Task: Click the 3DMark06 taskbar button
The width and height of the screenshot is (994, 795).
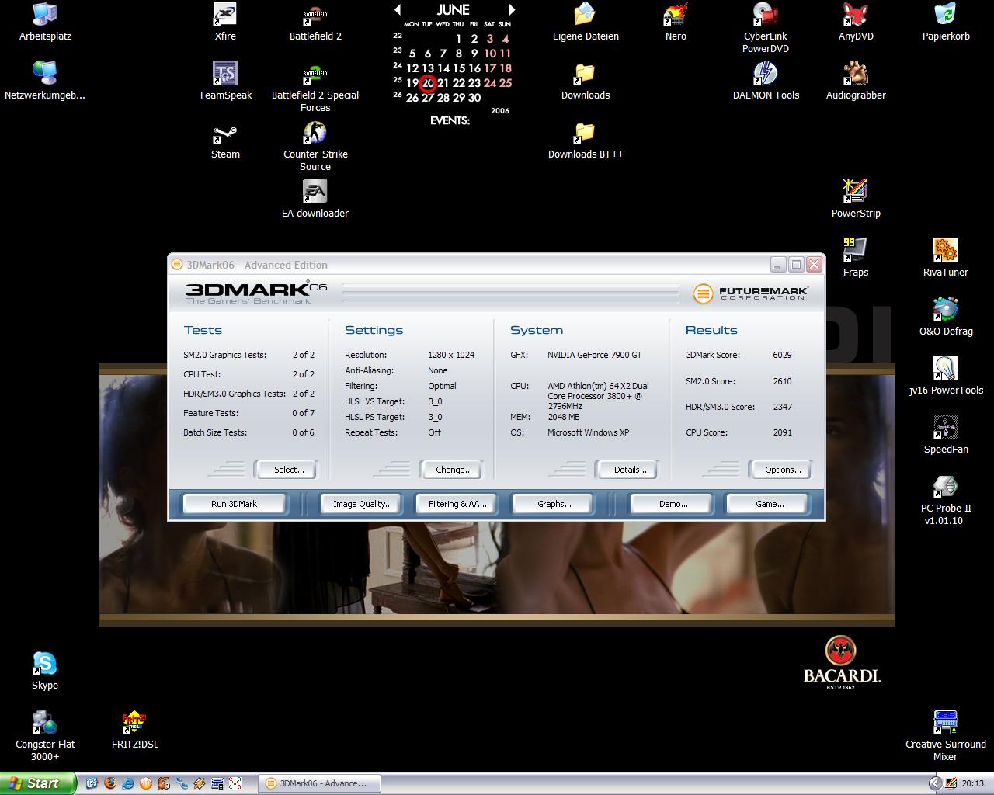Action: (x=320, y=783)
